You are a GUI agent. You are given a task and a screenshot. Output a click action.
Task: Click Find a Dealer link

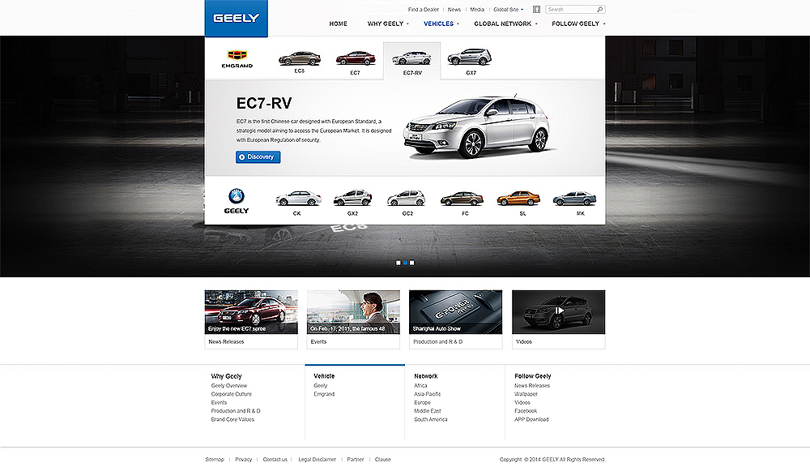(x=423, y=9)
